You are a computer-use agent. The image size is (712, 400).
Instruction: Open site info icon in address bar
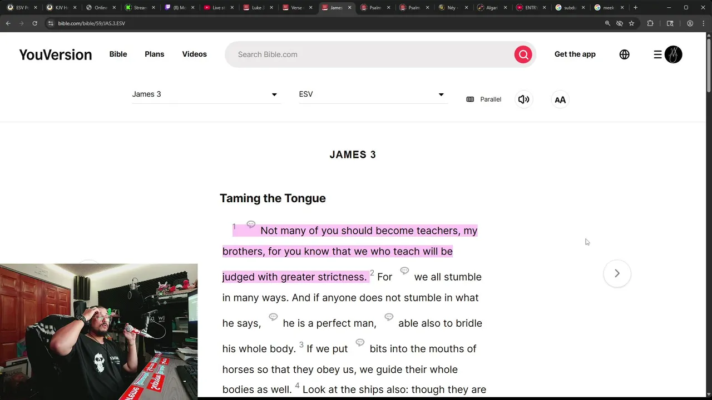point(51,23)
